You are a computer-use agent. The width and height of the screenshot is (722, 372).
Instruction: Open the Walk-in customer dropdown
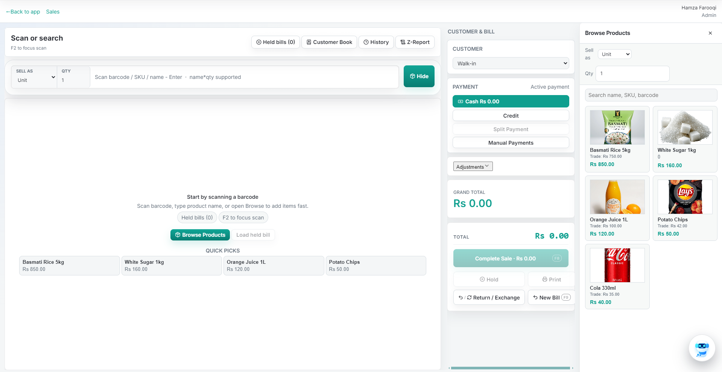[510, 63]
